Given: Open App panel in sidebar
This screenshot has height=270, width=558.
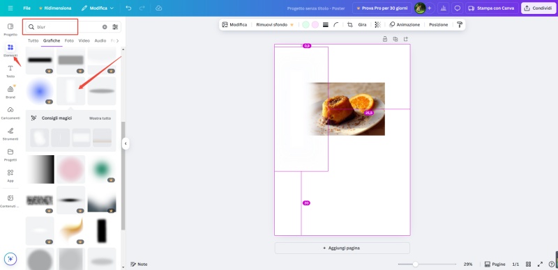Looking at the screenshot, I should [x=10, y=175].
